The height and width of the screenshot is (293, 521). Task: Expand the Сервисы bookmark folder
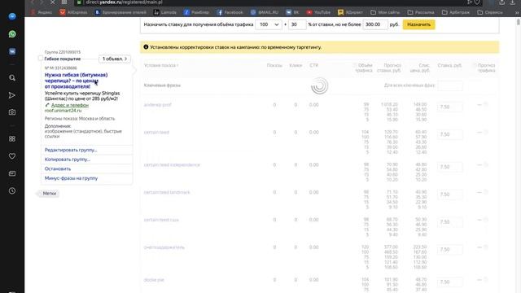pos(490,12)
